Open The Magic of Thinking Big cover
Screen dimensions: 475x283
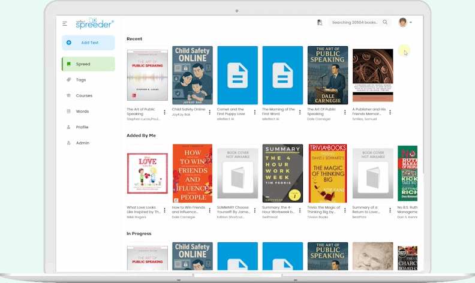point(328,173)
